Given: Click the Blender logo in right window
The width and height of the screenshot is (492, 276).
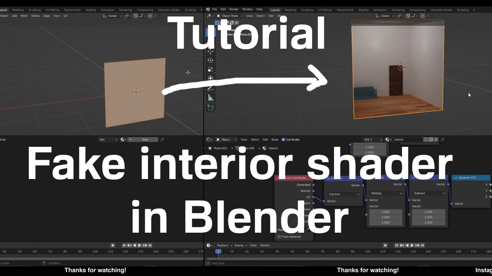Looking at the screenshot, I should 208,9.
